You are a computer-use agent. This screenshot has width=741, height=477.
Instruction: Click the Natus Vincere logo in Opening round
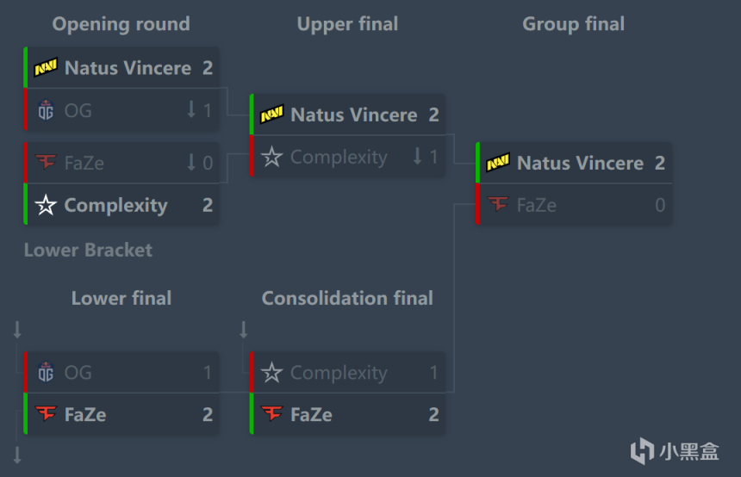click(x=46, y=67)
